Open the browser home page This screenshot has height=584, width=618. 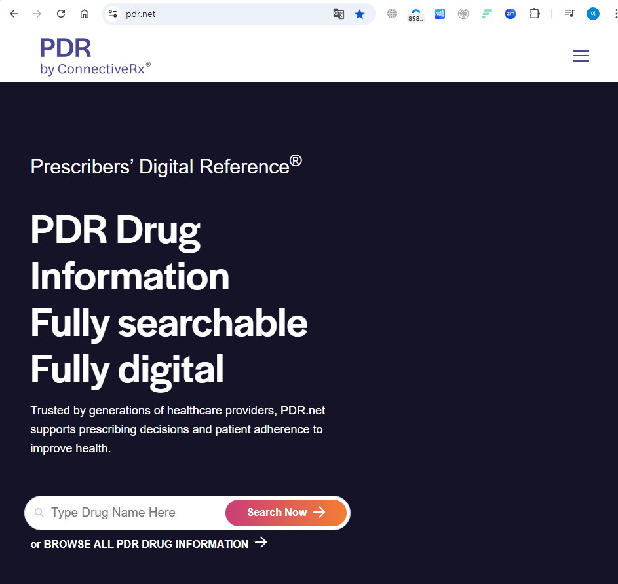click(x=85, y=14)
